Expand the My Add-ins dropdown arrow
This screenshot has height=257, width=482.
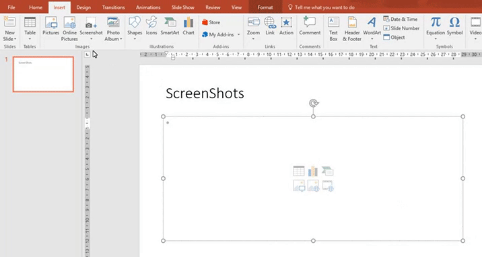click(238, 35)
